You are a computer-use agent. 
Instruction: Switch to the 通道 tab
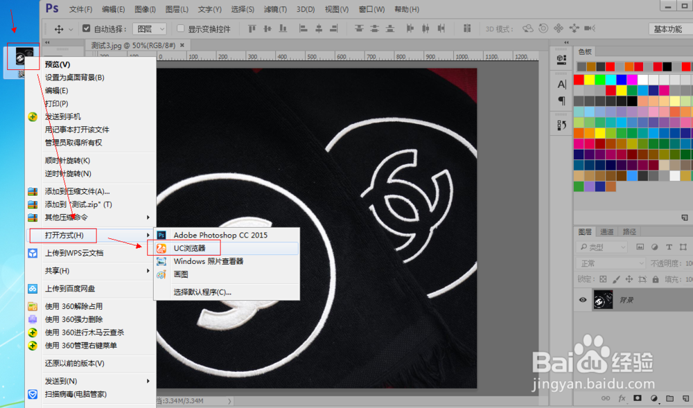(606, 232)
